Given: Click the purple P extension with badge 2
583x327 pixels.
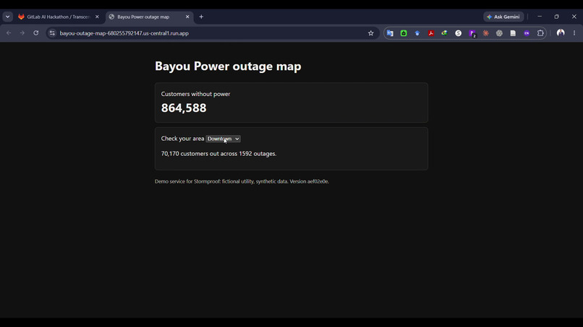Looking at the screenshot, I should point(472,33).
